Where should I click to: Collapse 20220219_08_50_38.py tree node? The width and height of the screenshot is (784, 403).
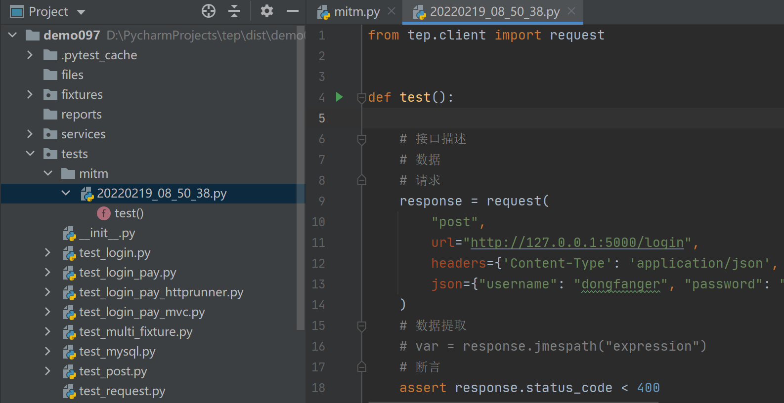coord(66,193)
